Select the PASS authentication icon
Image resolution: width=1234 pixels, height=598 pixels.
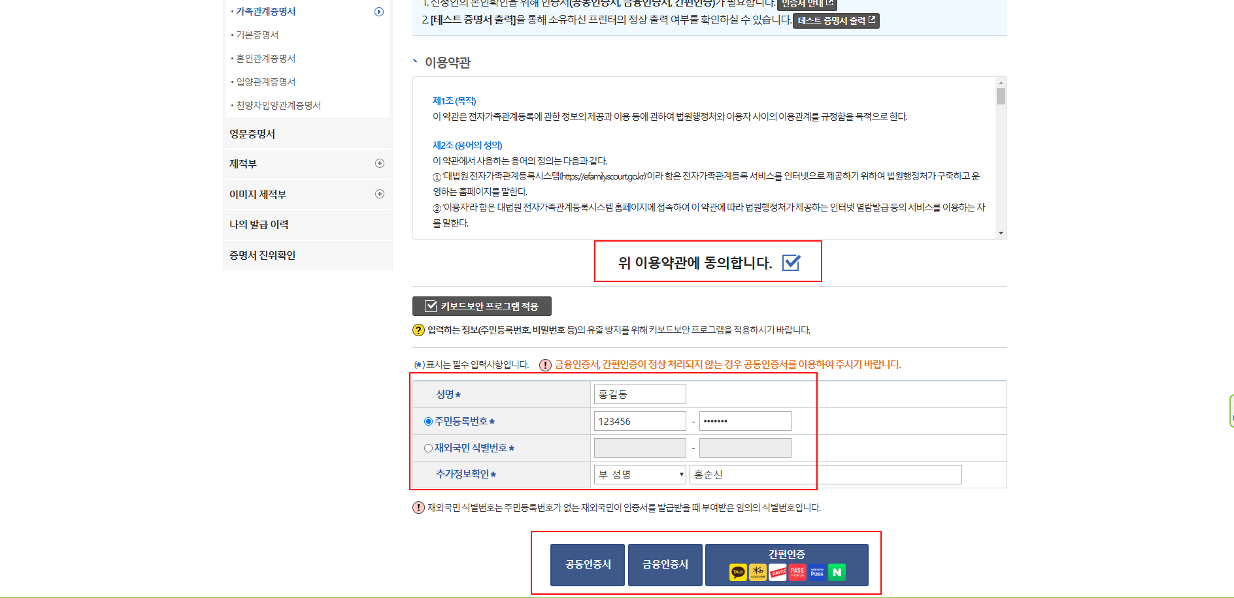tap(796, 572)
